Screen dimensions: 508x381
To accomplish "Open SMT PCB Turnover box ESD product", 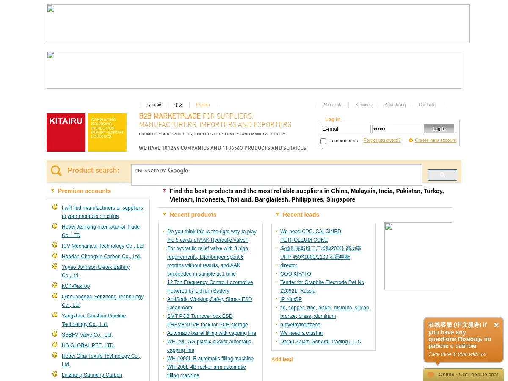I will [x=207, y=320].
